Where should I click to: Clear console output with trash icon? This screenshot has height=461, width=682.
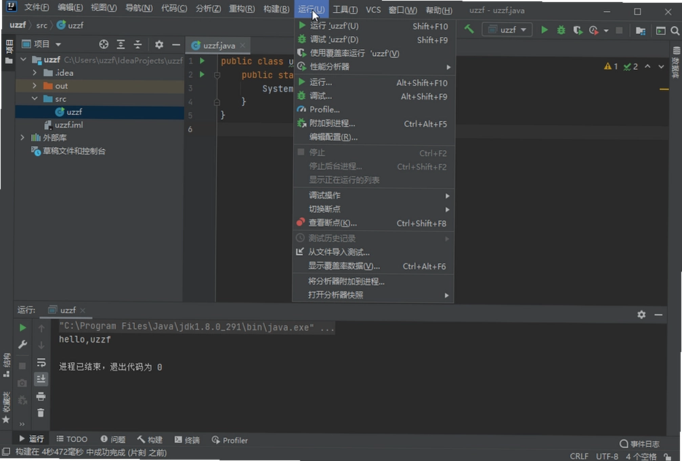pyautogui.click(x=41, y=412)
